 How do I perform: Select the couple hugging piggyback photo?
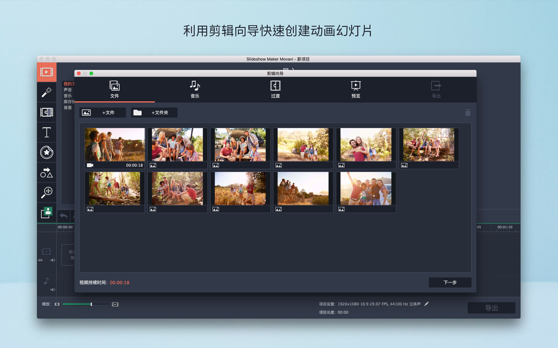pyautogui.click(x=366, y=148)
